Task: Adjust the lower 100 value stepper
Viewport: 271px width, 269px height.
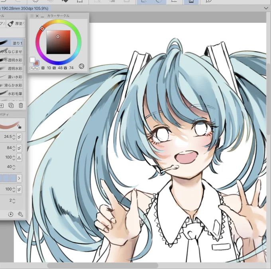Action: [14, 189]
